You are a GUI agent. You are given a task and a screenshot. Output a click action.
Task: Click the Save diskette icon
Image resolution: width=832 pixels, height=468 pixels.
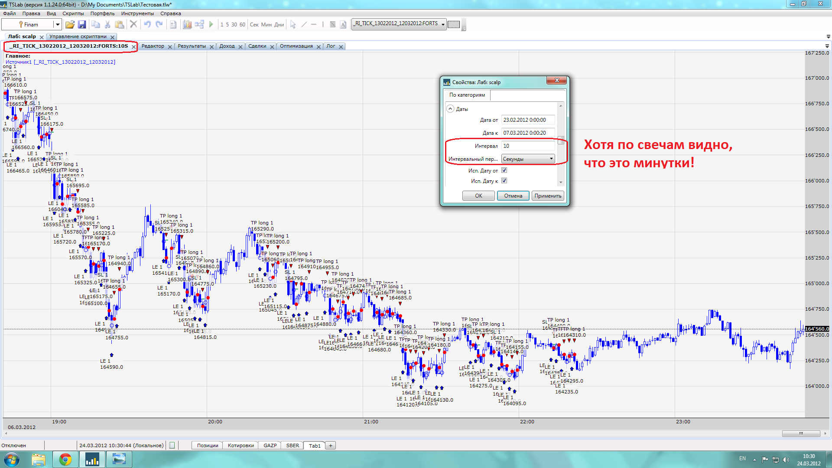click(81, 24)
